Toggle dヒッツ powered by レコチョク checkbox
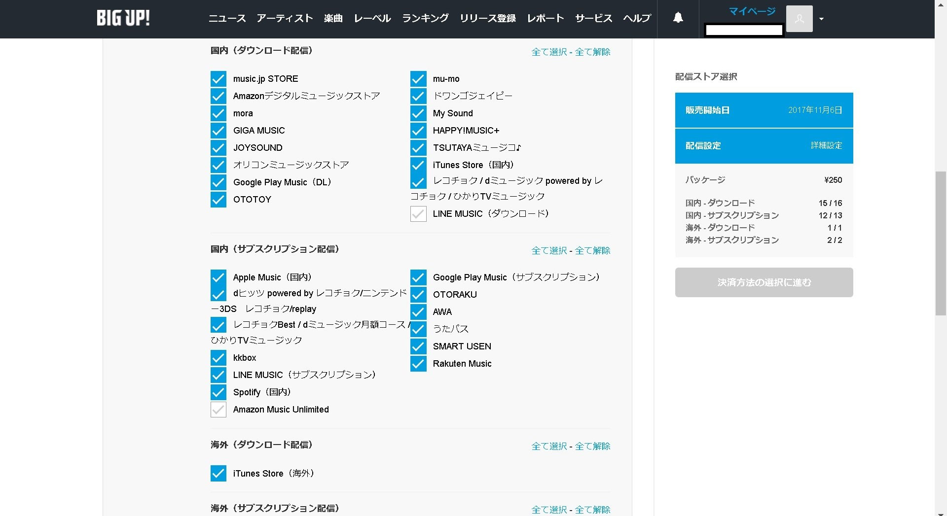 219,293
